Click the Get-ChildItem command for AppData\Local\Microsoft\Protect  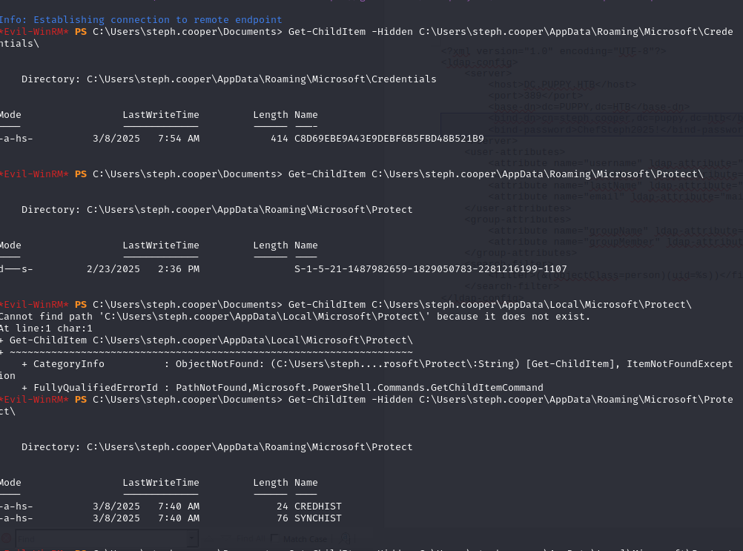(490, 305)
